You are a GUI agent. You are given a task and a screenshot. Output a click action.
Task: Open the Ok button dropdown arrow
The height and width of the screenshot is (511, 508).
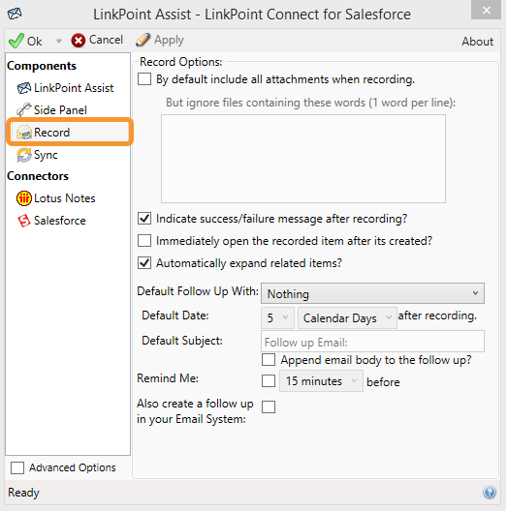[x=58, y=41]
